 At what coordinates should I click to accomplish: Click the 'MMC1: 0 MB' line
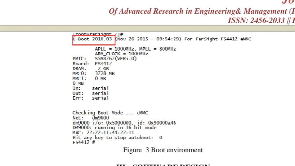[89, 78]
